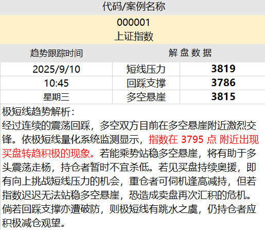Select the 趋势跟踪时间 column header
265x230 pixels.
57,53
